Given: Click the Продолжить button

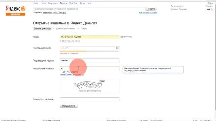Looking at the screenshot, I should pos(69,106).
